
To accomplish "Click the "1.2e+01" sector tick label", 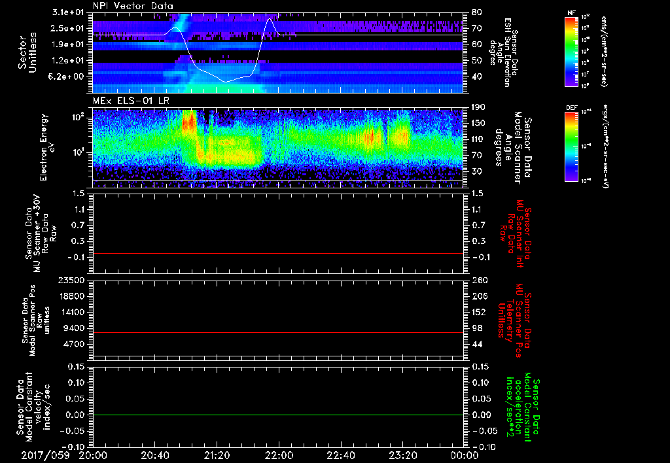I will pos(67,61).
